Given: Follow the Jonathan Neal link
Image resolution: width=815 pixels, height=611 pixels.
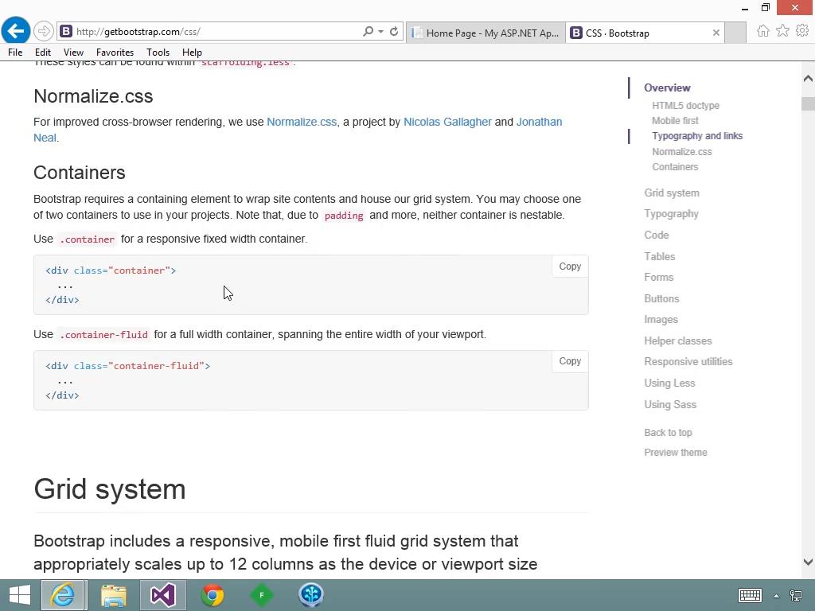Looking at the screenshot, I should coord(539,122).
